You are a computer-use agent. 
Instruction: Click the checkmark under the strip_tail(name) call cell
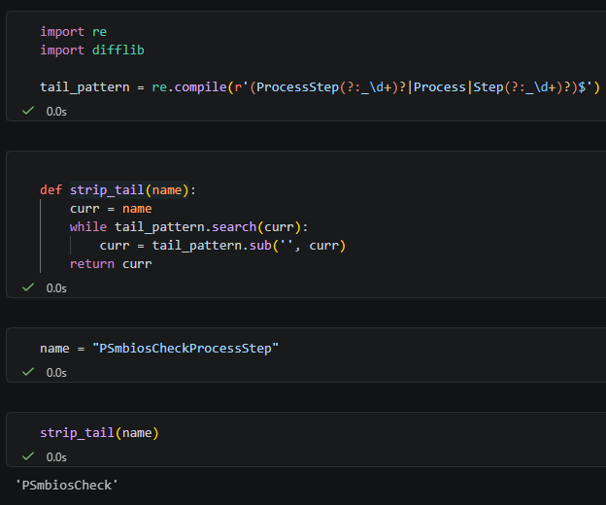pos(28,456)
